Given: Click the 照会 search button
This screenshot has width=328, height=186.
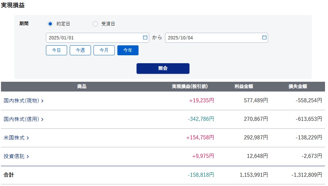Looking at the screenshot, I should [163, 69].
